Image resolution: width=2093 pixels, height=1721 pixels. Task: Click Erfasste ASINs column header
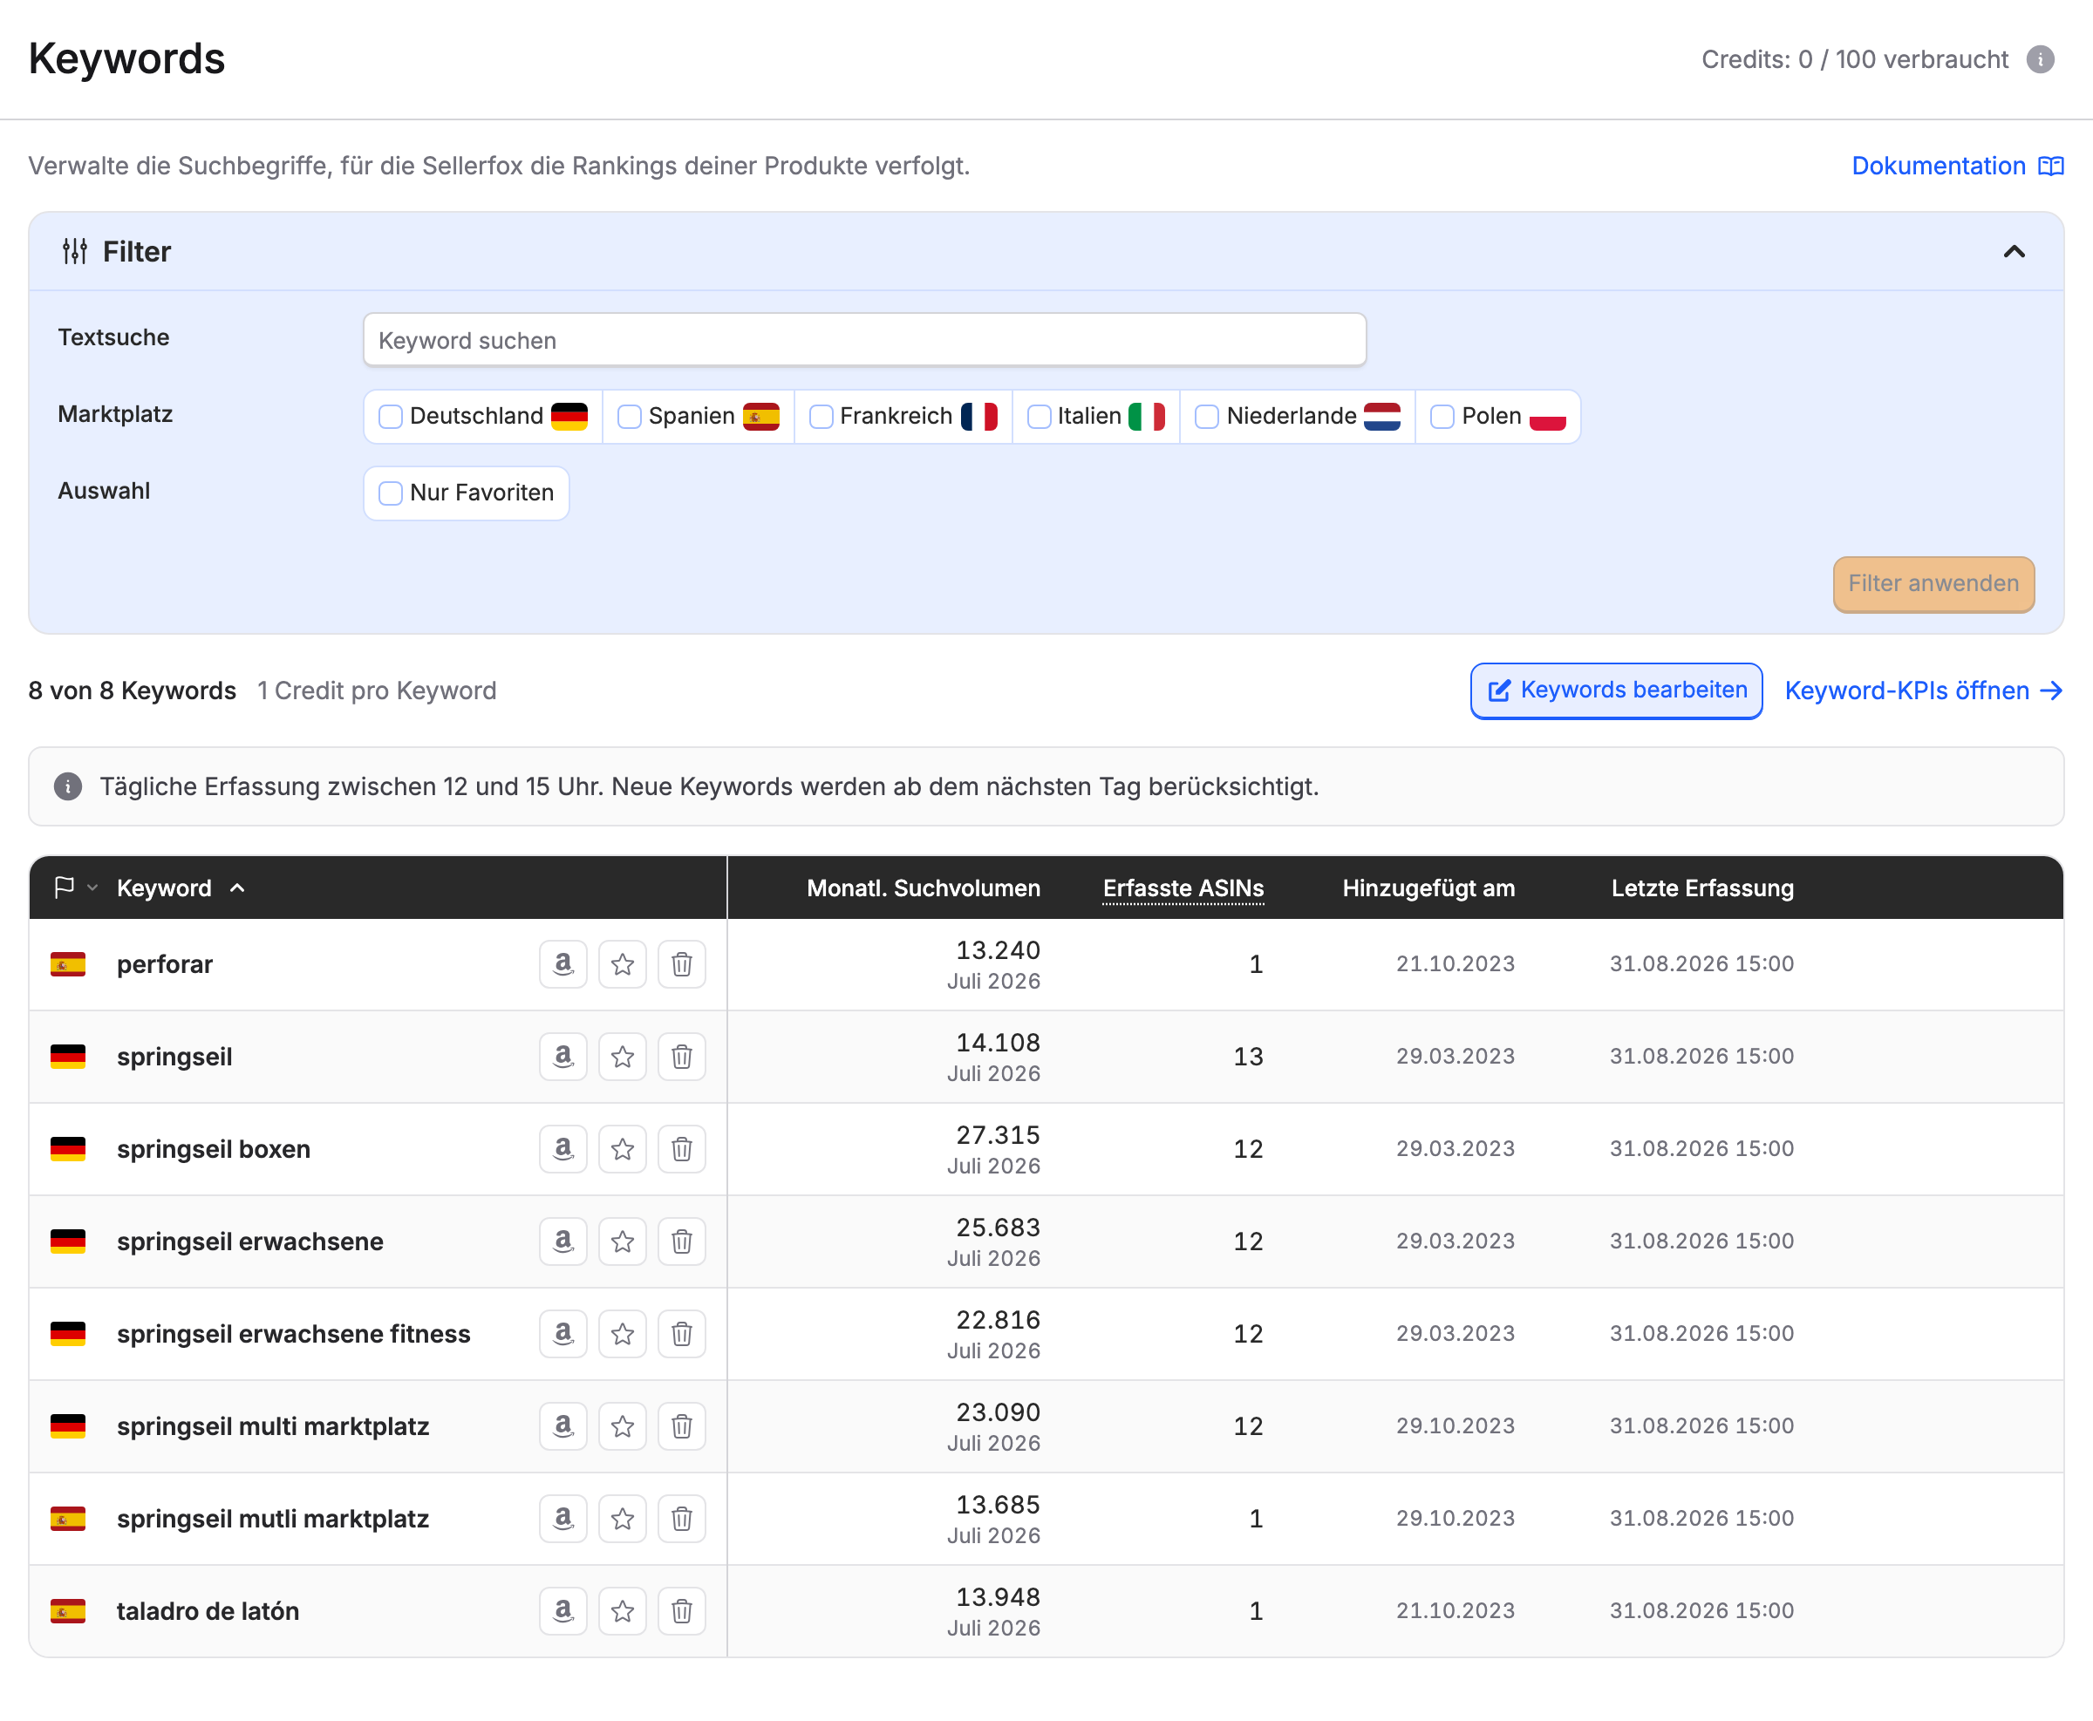pyautogui.click(x=1183, y=888)
